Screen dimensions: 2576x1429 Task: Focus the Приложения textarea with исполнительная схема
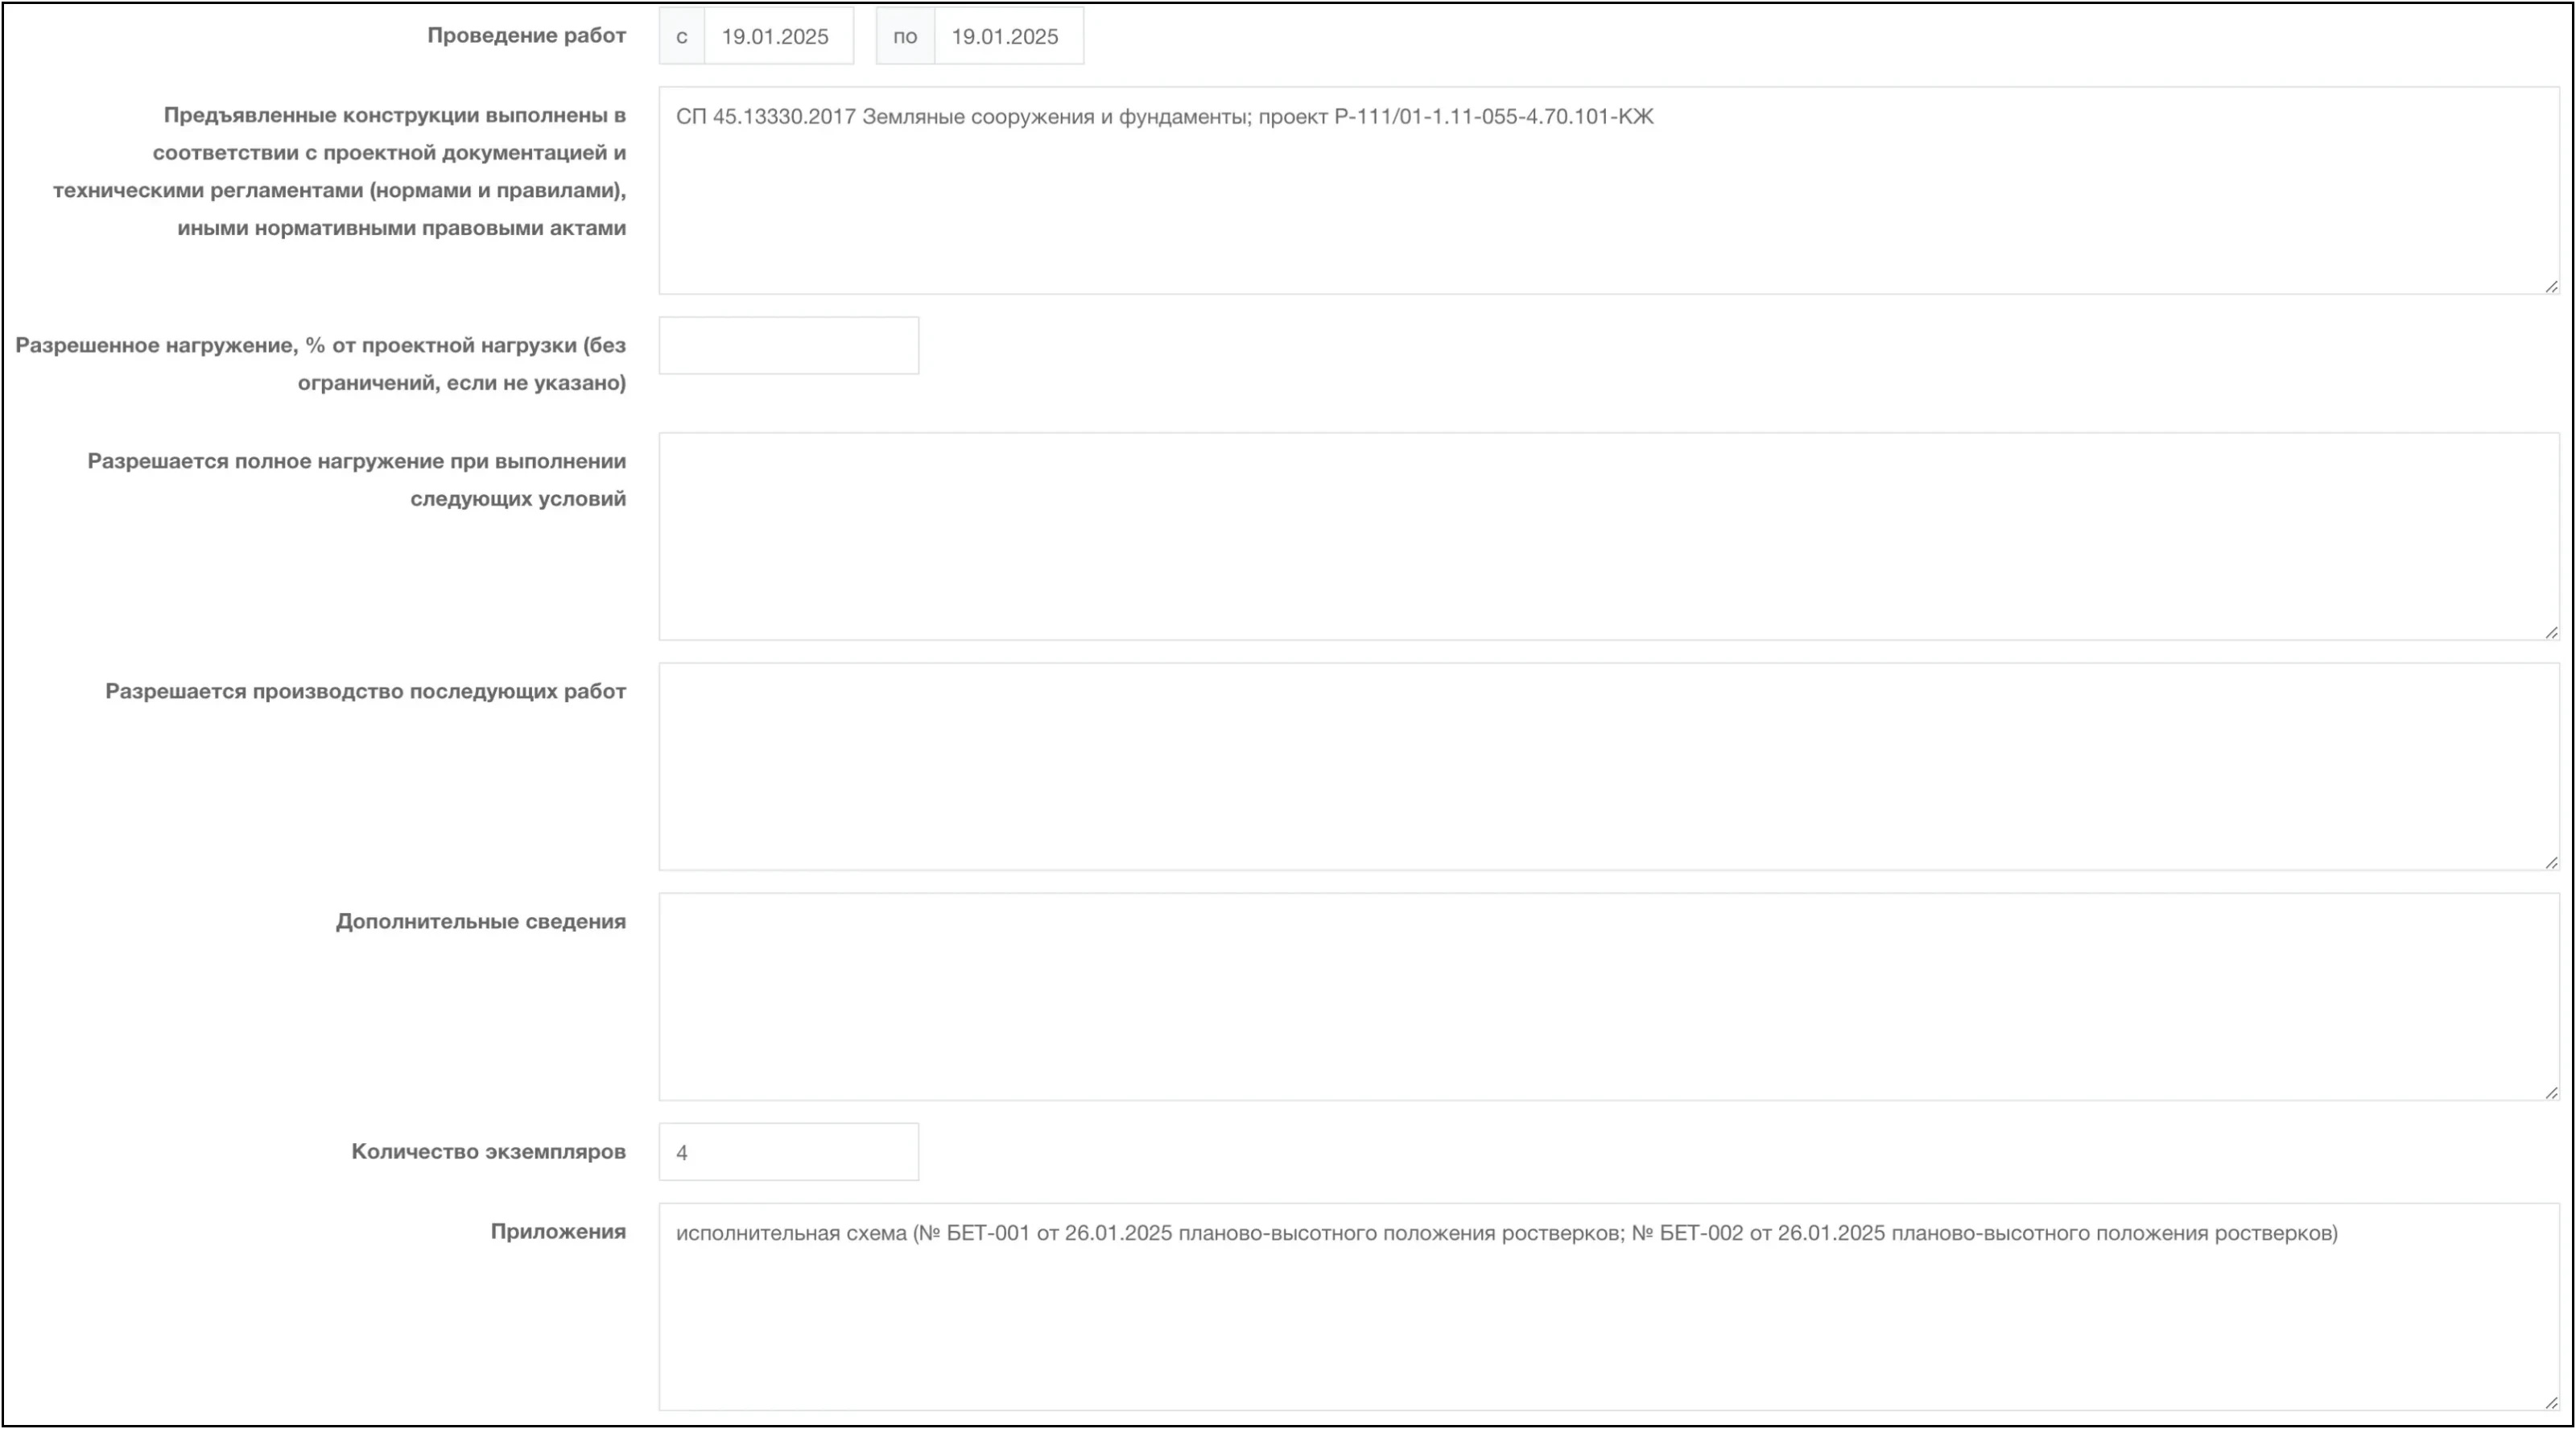coord(1607,1306)
